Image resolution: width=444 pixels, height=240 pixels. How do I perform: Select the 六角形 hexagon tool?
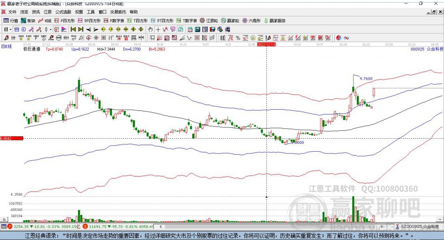click(x=251, y=21)
